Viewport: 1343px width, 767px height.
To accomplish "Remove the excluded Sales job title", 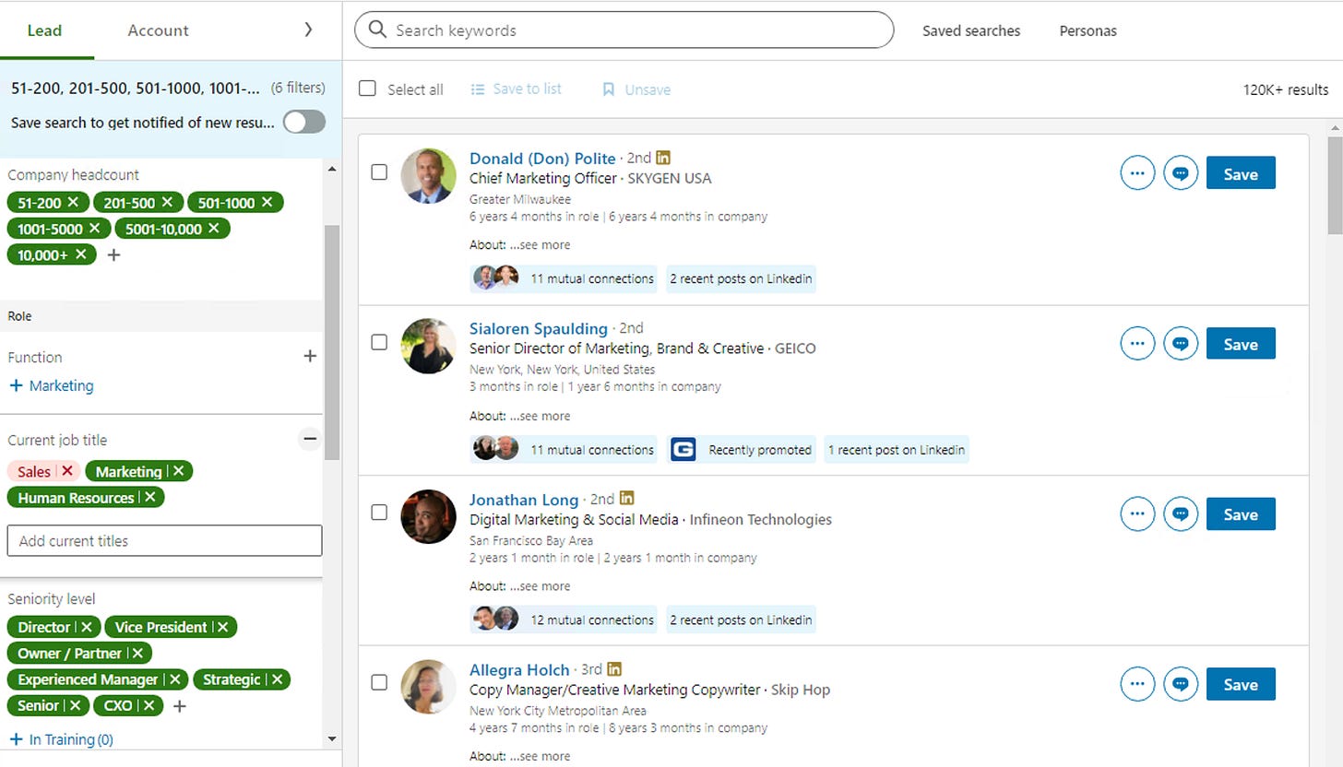I will pos(67,471).
